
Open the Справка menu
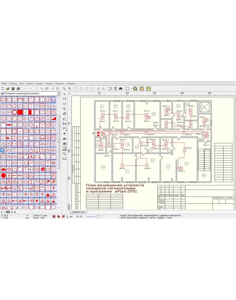tap(71, 83)
